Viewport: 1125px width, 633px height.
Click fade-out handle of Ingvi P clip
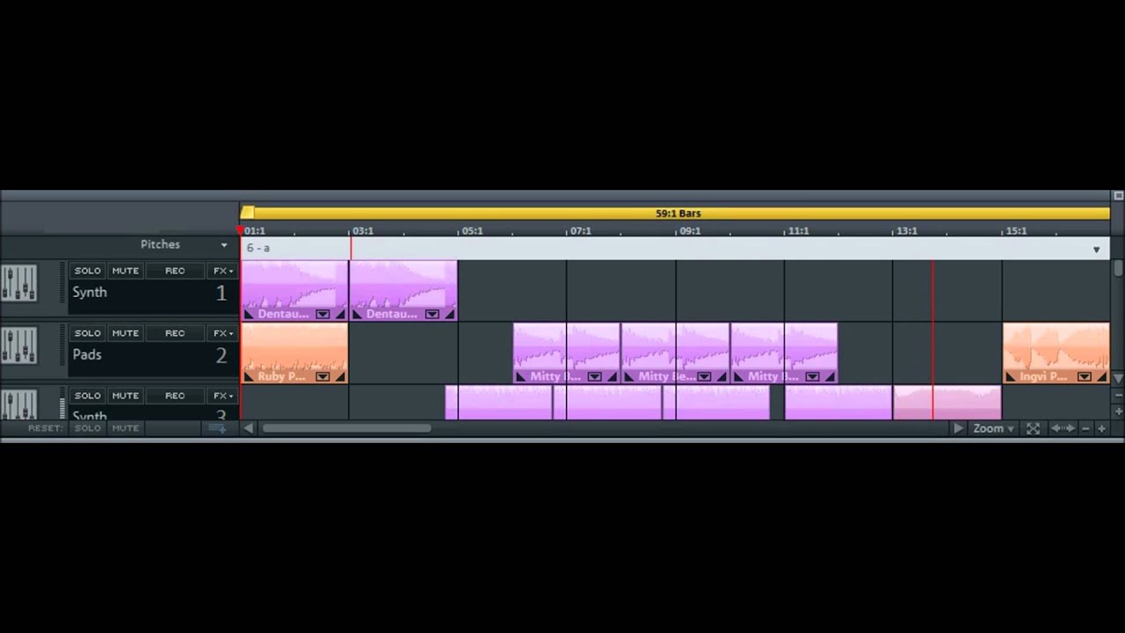[1102, 376]
